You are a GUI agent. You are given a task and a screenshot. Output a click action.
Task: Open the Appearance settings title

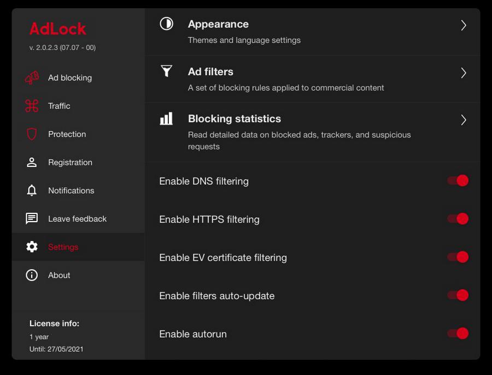click(x=218, y=24)
